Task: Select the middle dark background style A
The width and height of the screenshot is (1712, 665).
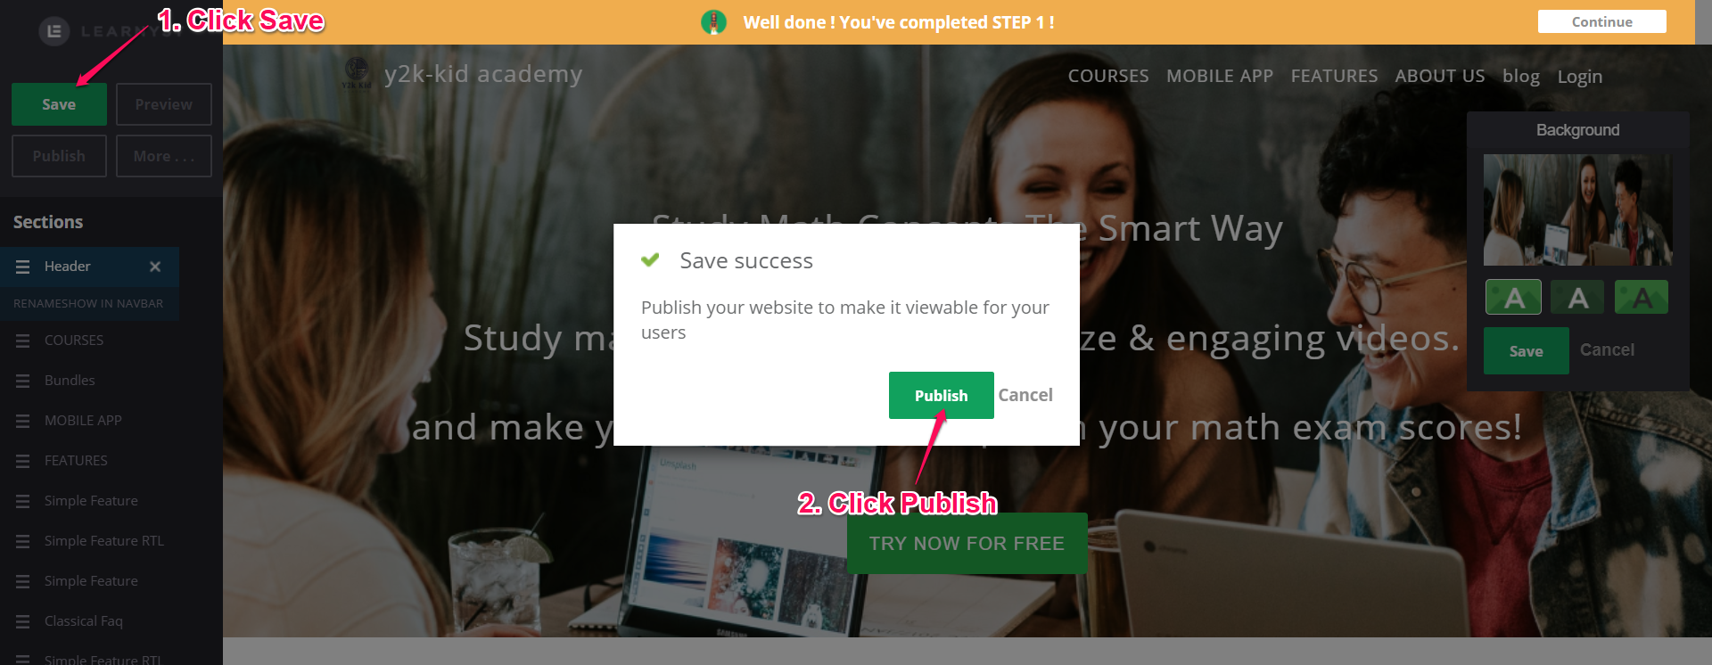Action: 1577,297
